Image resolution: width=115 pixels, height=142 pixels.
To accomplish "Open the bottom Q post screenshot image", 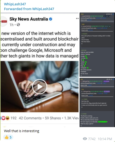I will pyautogui.click(x=97, y=102).
